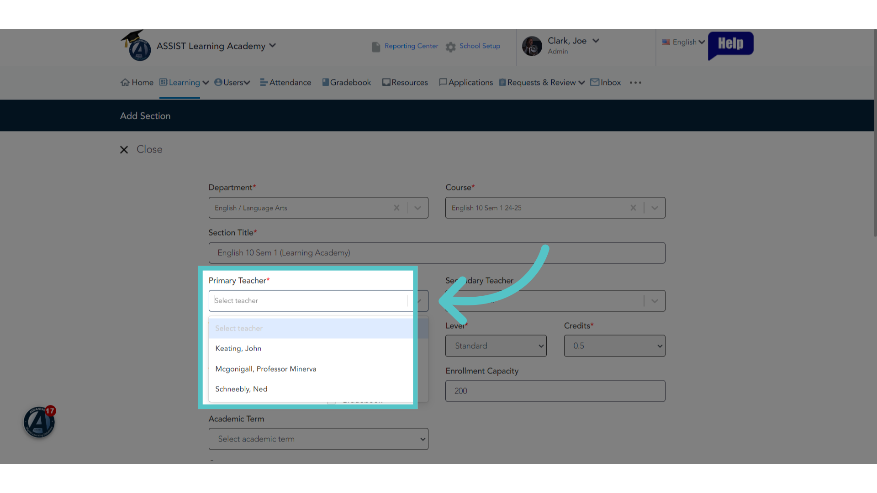Click the Requests & Review clipboard icon
The width and height of the screenshot is (877, 493).
(502, 82)
